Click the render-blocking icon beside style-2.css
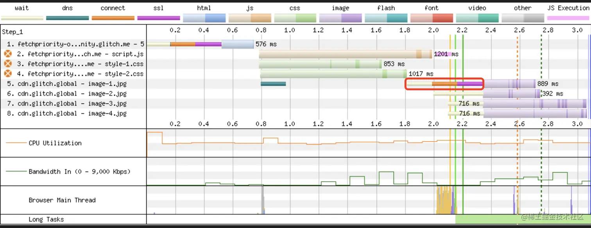This screenshot has height=228, width=591. 8,73
